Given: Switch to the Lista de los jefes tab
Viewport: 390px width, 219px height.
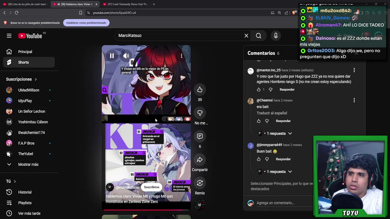Looking at the screenshot, I should click(x=25, y=4).
